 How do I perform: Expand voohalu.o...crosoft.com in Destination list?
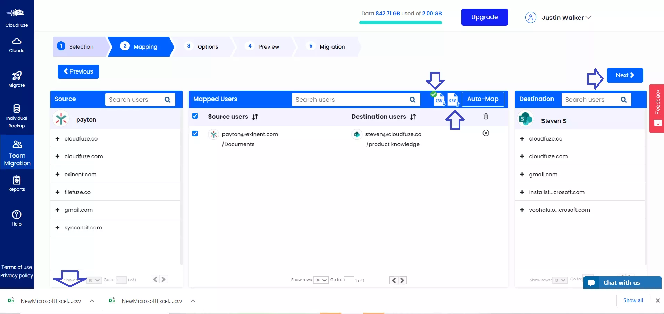coord(522,210)
